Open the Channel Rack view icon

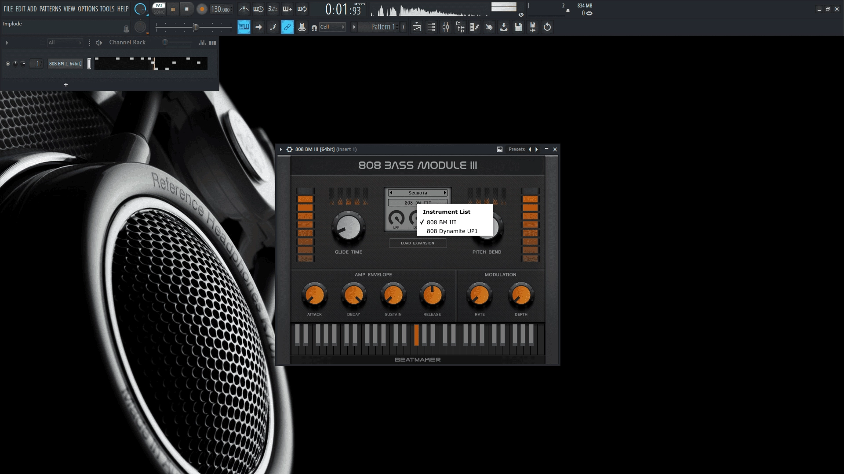coord(431,27)
